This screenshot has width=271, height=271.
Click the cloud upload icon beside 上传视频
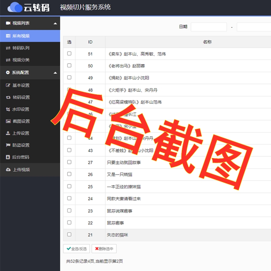(x=8, y=169)
